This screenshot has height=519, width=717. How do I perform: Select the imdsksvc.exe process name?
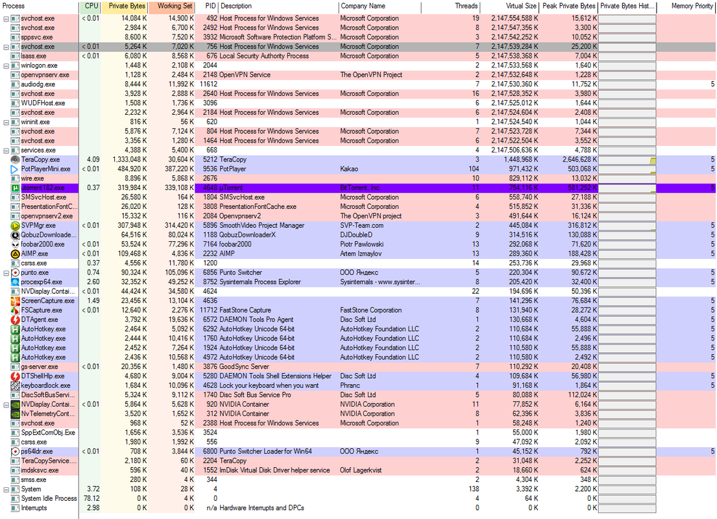[40, 470]
